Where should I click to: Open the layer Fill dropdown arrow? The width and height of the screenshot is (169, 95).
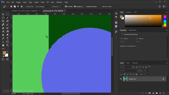click(x=148, y=74)
